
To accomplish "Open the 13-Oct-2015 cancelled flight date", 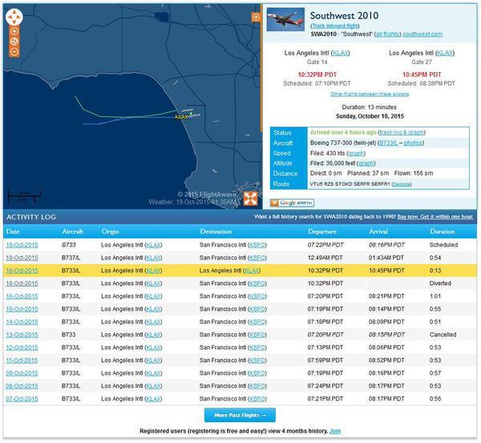I will pos(22,335).
